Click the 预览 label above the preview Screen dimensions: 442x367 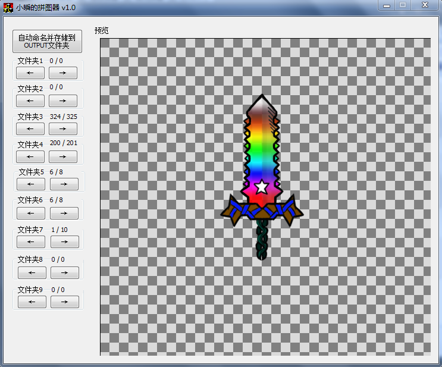102,30
